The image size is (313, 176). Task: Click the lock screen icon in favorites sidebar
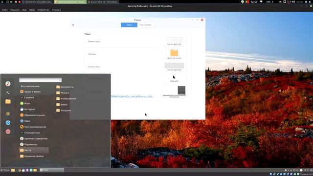(x=8, y=114)
